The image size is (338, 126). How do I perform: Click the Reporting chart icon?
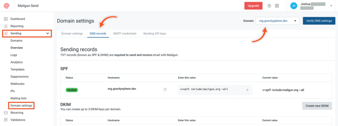click(6, 26)
